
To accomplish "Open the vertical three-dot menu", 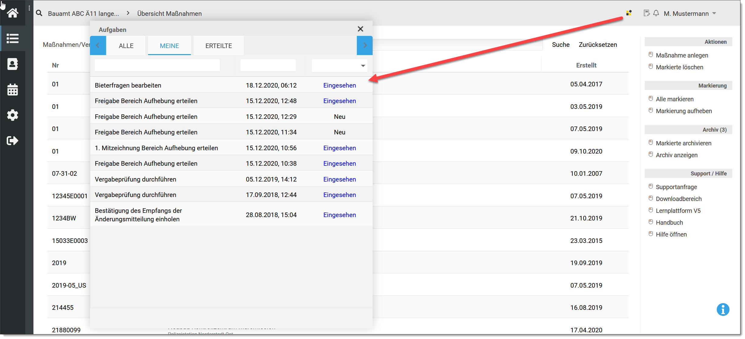I will (x=29, y=8).
